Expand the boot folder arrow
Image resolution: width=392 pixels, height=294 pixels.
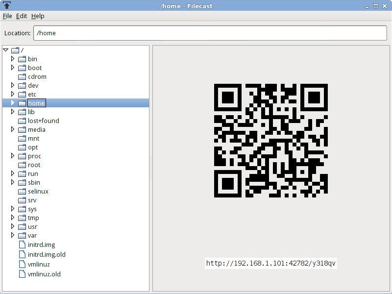(x=13, y=68)
